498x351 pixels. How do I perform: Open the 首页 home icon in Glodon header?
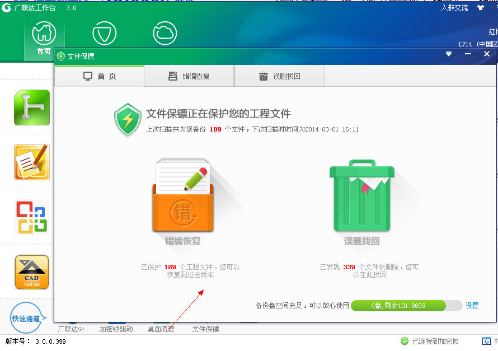pyautogui.click(x=44, y=34)
